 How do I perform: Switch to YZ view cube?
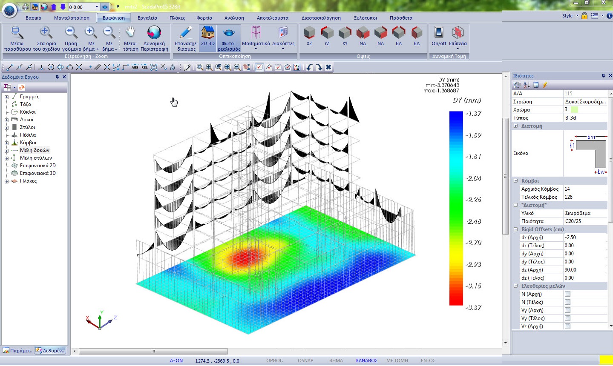327,36
